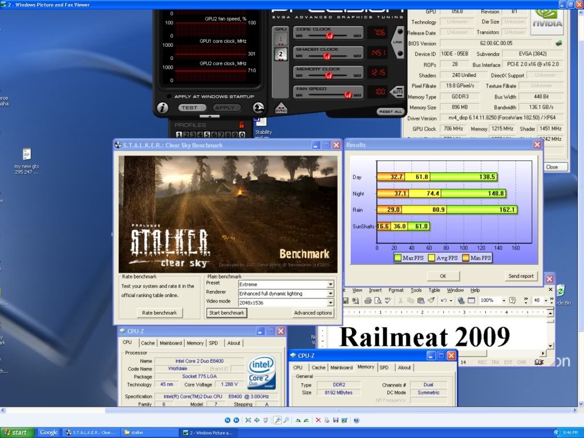Click the Zoom Out magnifier icon

286,420
